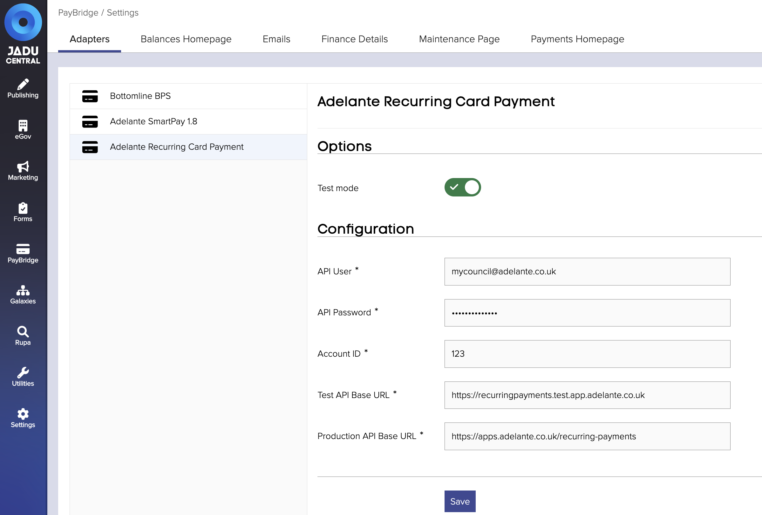
Task: Open the Galaxies sitemap icon
Action: point(23,290)
